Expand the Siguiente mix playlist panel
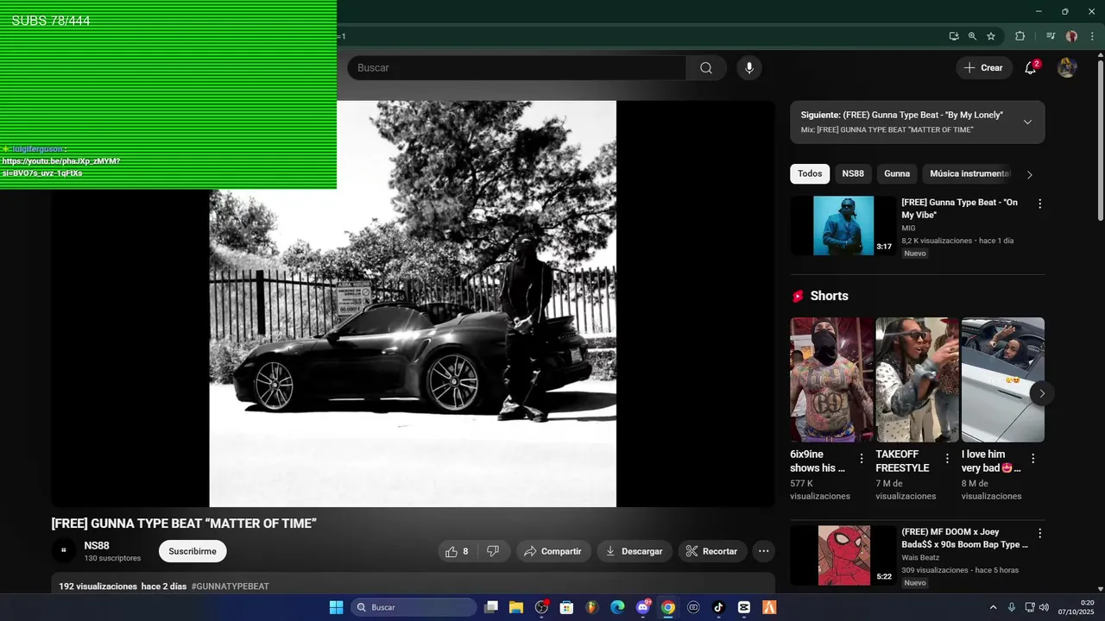This screenshot has height=621, width=1105. 1027,122
